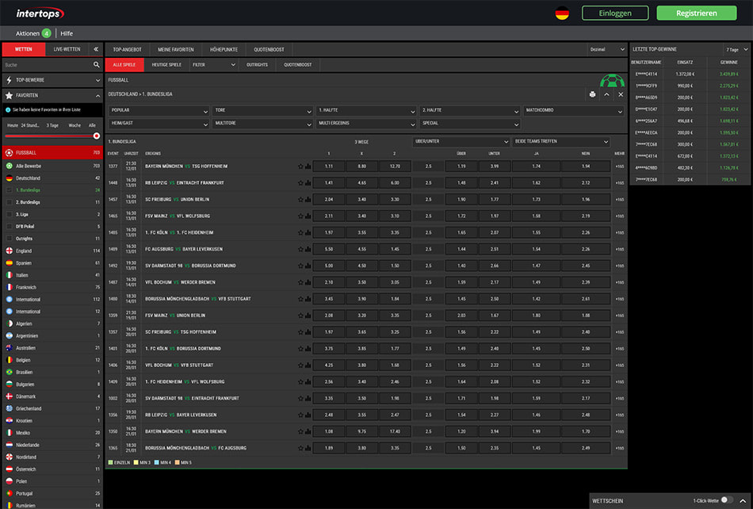Select the England flag icon

pyautogui.click(x=10, y=251)
